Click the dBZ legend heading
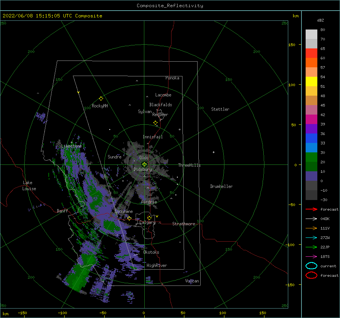340x318 pixels. (320, 20)
